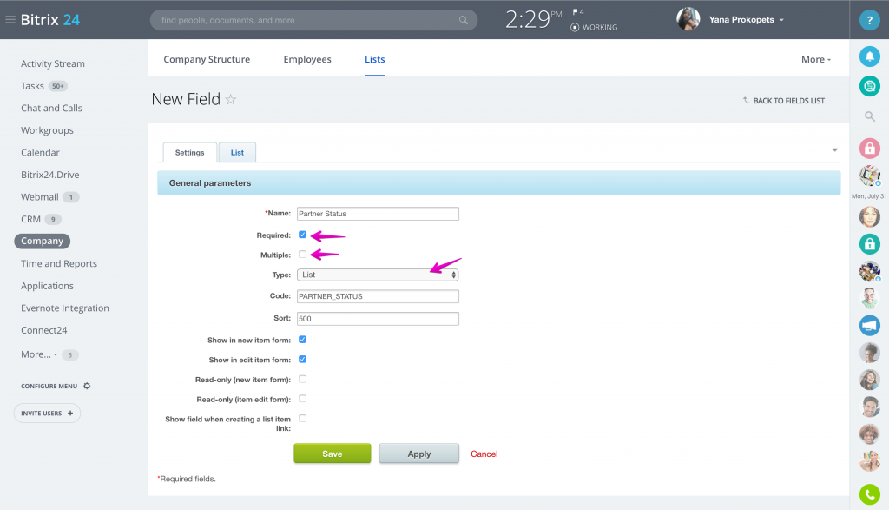Open Webmail in sidebar
The width and height of the screenshot is (889, 510).
click(x=40, y=197)
